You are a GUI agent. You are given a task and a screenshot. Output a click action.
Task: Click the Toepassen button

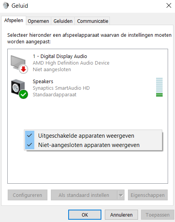(158, 215)
